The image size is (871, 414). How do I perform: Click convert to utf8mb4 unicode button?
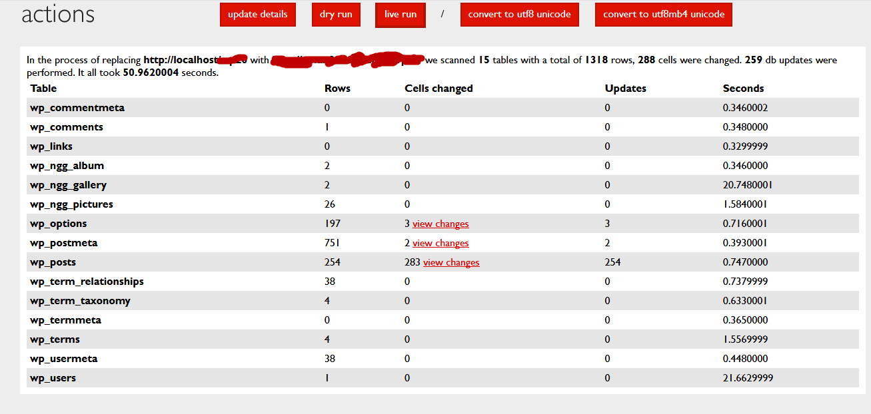pyautogui.click(x=663, y=15)
